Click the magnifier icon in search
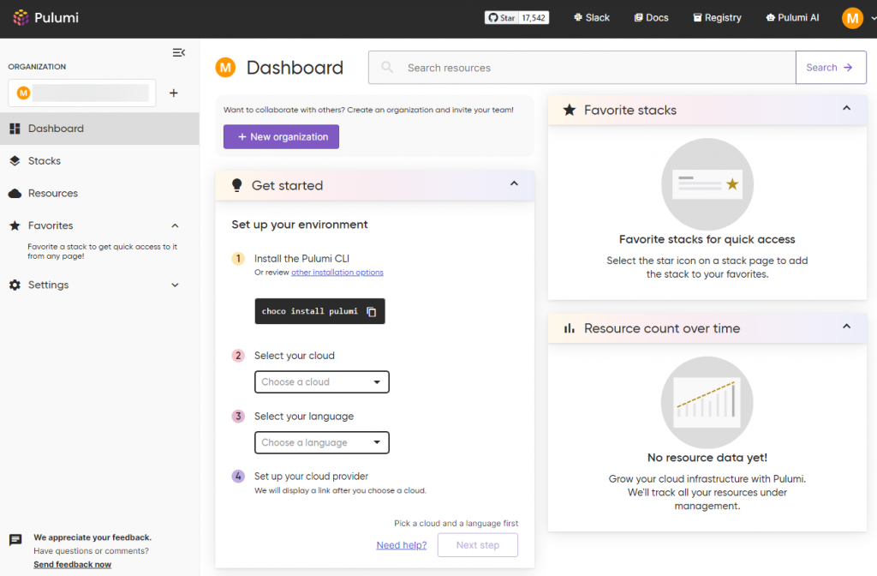Image resolution: width=877 pixels, height=576 pixels. (x=387, y=68)
